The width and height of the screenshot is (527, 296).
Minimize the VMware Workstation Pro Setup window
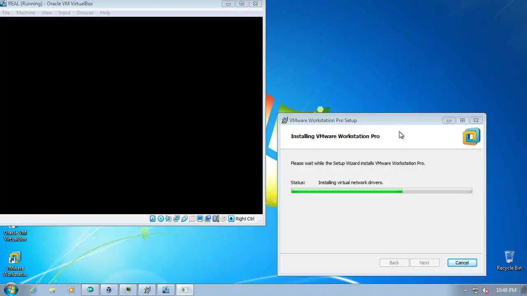(449, 120)
